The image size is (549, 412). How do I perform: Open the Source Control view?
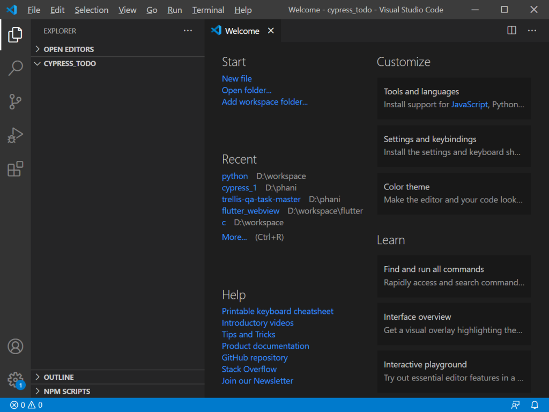[15, 101]
